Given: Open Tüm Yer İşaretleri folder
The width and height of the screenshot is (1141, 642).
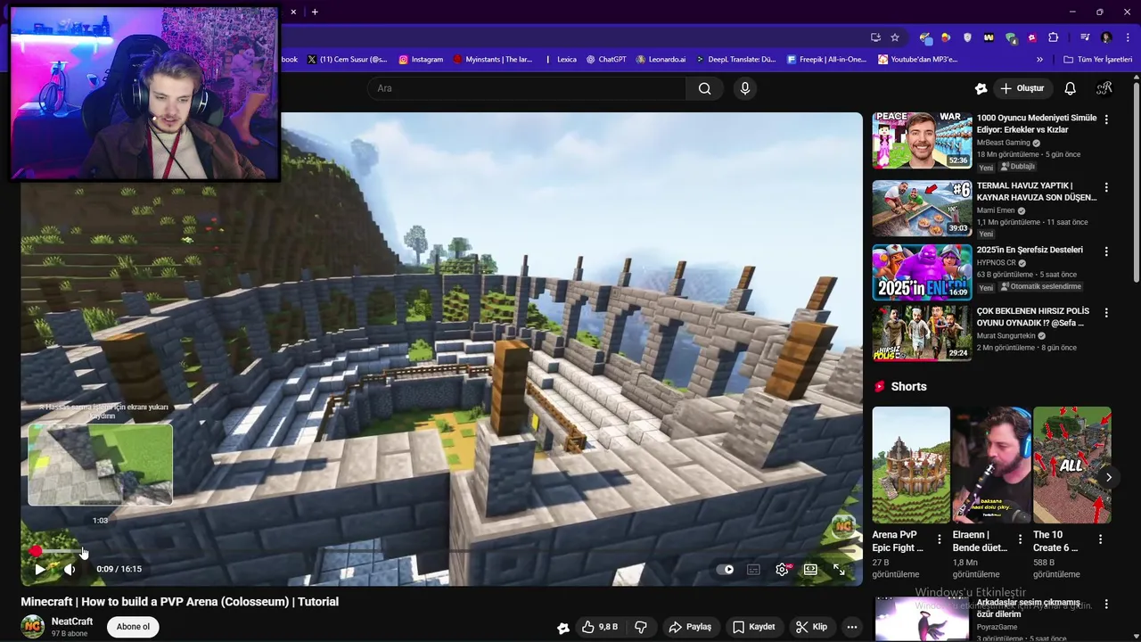Looking at the screenshot, I should (x=1097, y=60).
